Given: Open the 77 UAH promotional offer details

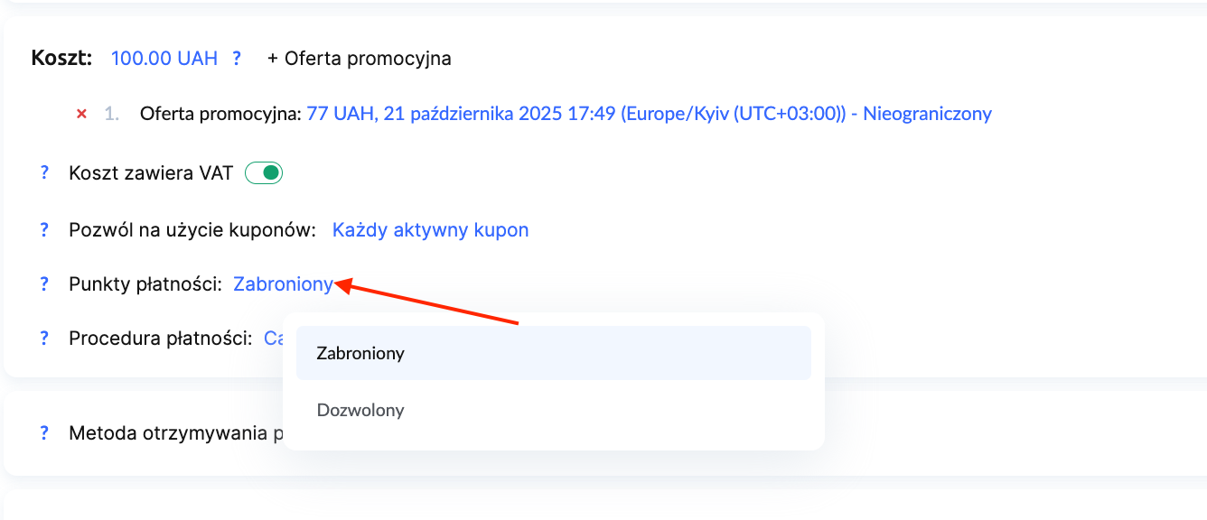Looking at the screenshot, I should click(649, 114).
